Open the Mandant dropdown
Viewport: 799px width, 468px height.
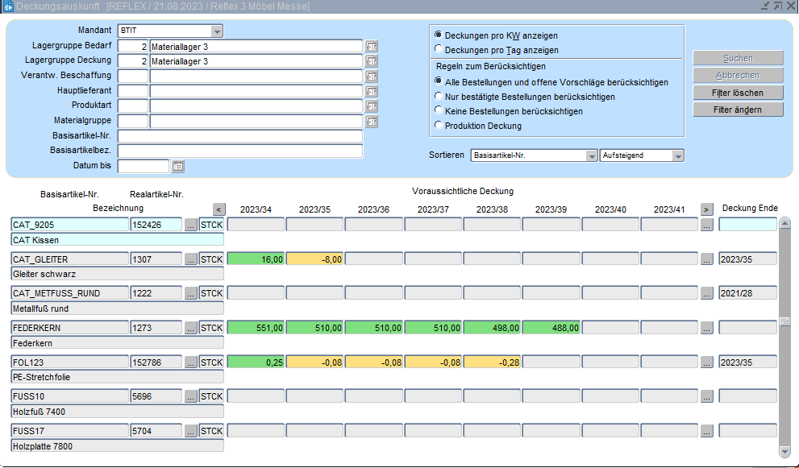(217, 31)
